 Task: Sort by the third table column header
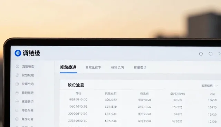pyautogui.click(x=144, y=94)
